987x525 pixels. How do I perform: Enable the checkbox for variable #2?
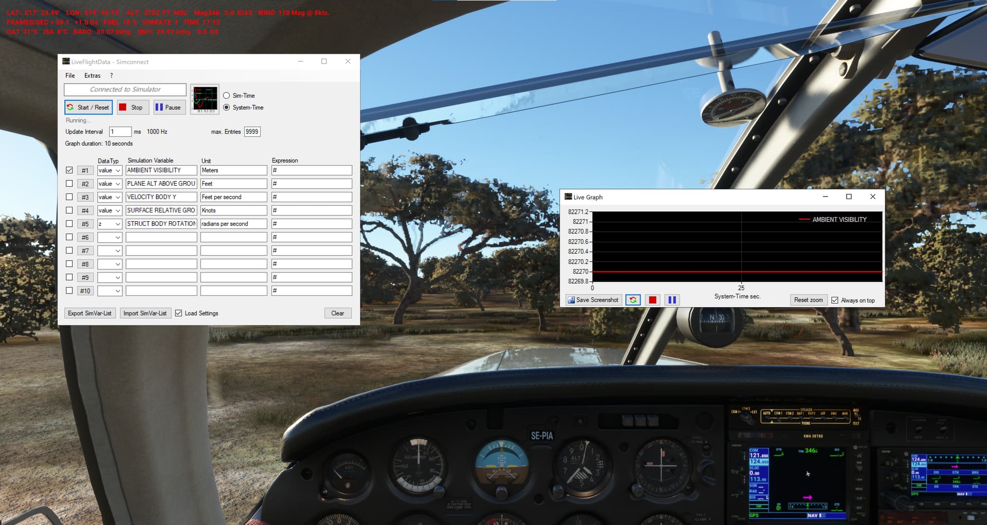click(69, 184)
